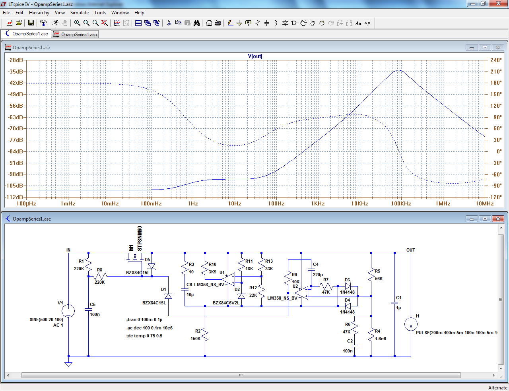Viewport: 509px width, 391px height.
Task: Click the ;dc temp 0 75 0.5 comment
Action: [x=144, y=336]
